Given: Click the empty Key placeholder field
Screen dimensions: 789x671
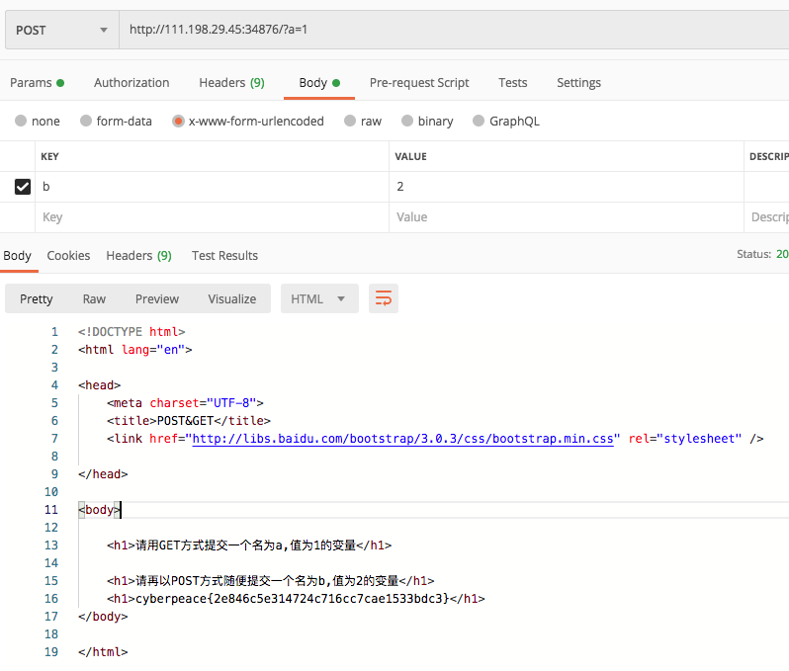Looking at the screenshot, I should 212,217.
